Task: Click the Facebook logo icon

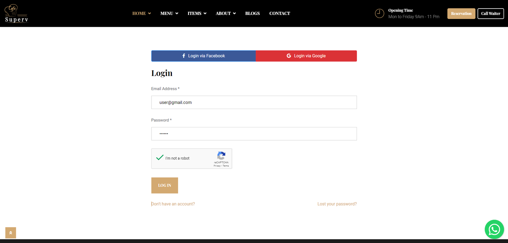Action: tap(184, 56)
